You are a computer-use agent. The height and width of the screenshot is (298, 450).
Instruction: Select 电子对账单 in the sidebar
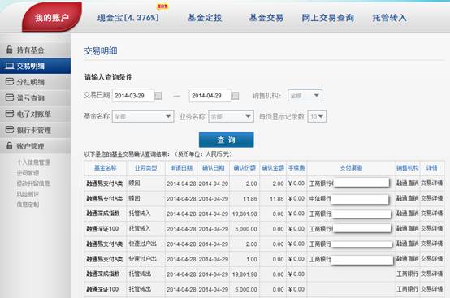(34, 114)
